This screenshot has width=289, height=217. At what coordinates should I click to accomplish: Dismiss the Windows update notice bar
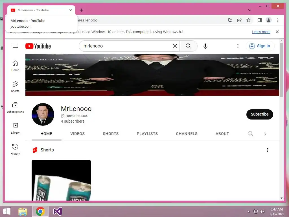click(x=277, y=32)
